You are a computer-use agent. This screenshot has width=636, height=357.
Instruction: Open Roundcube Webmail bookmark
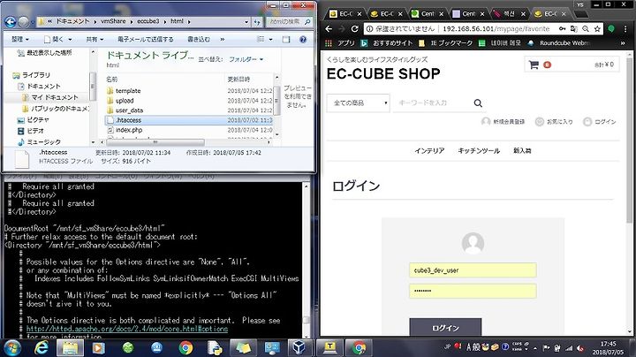tap(559, 42)
